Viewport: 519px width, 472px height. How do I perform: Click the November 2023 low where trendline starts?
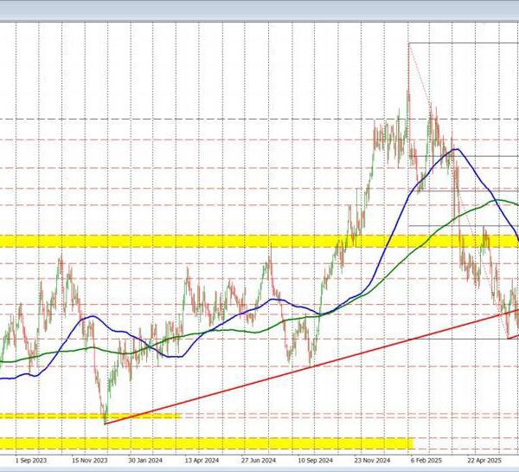pos(105,422)
